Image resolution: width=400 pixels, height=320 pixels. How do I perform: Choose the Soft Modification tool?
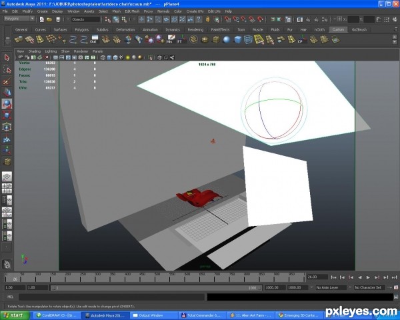click(x=7, y=139)
